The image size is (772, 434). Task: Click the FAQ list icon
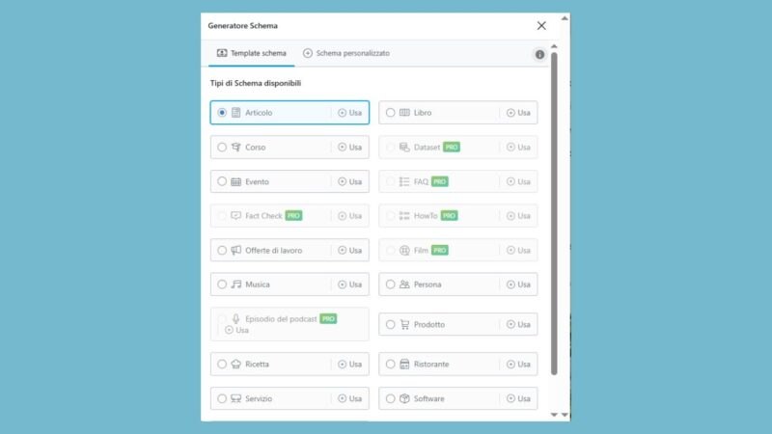[404, 181]
